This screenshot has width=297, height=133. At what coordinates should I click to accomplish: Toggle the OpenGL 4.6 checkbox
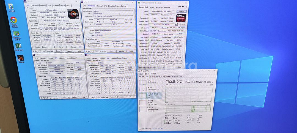coord(174,64)
